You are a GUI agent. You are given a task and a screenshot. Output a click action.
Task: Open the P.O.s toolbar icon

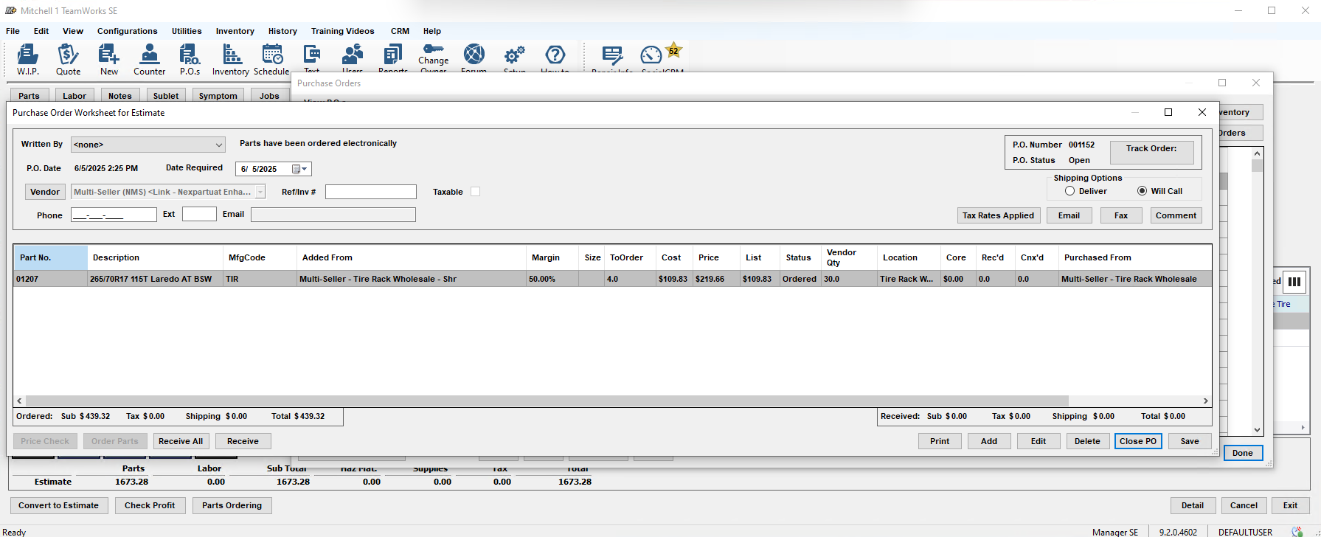[x=190, y=59]
